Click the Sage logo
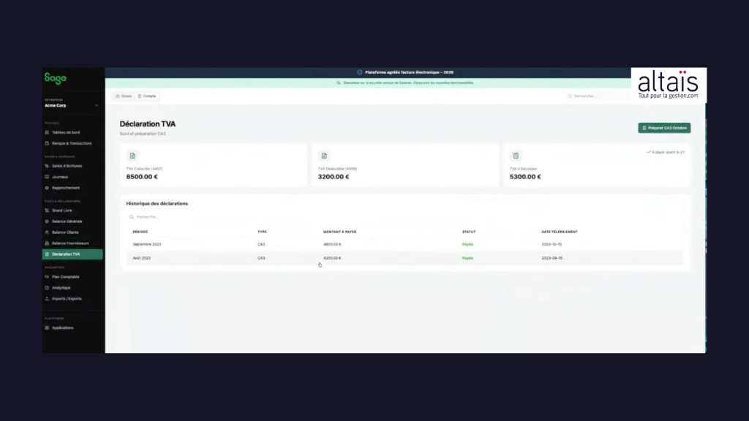The height and width of the screenshot is (421, 749). point(56,78)
